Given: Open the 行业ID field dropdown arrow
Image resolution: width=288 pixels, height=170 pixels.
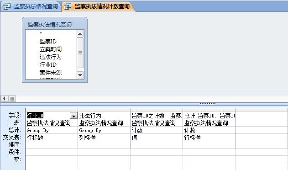Looking at the screenshot, I should 73,116.
